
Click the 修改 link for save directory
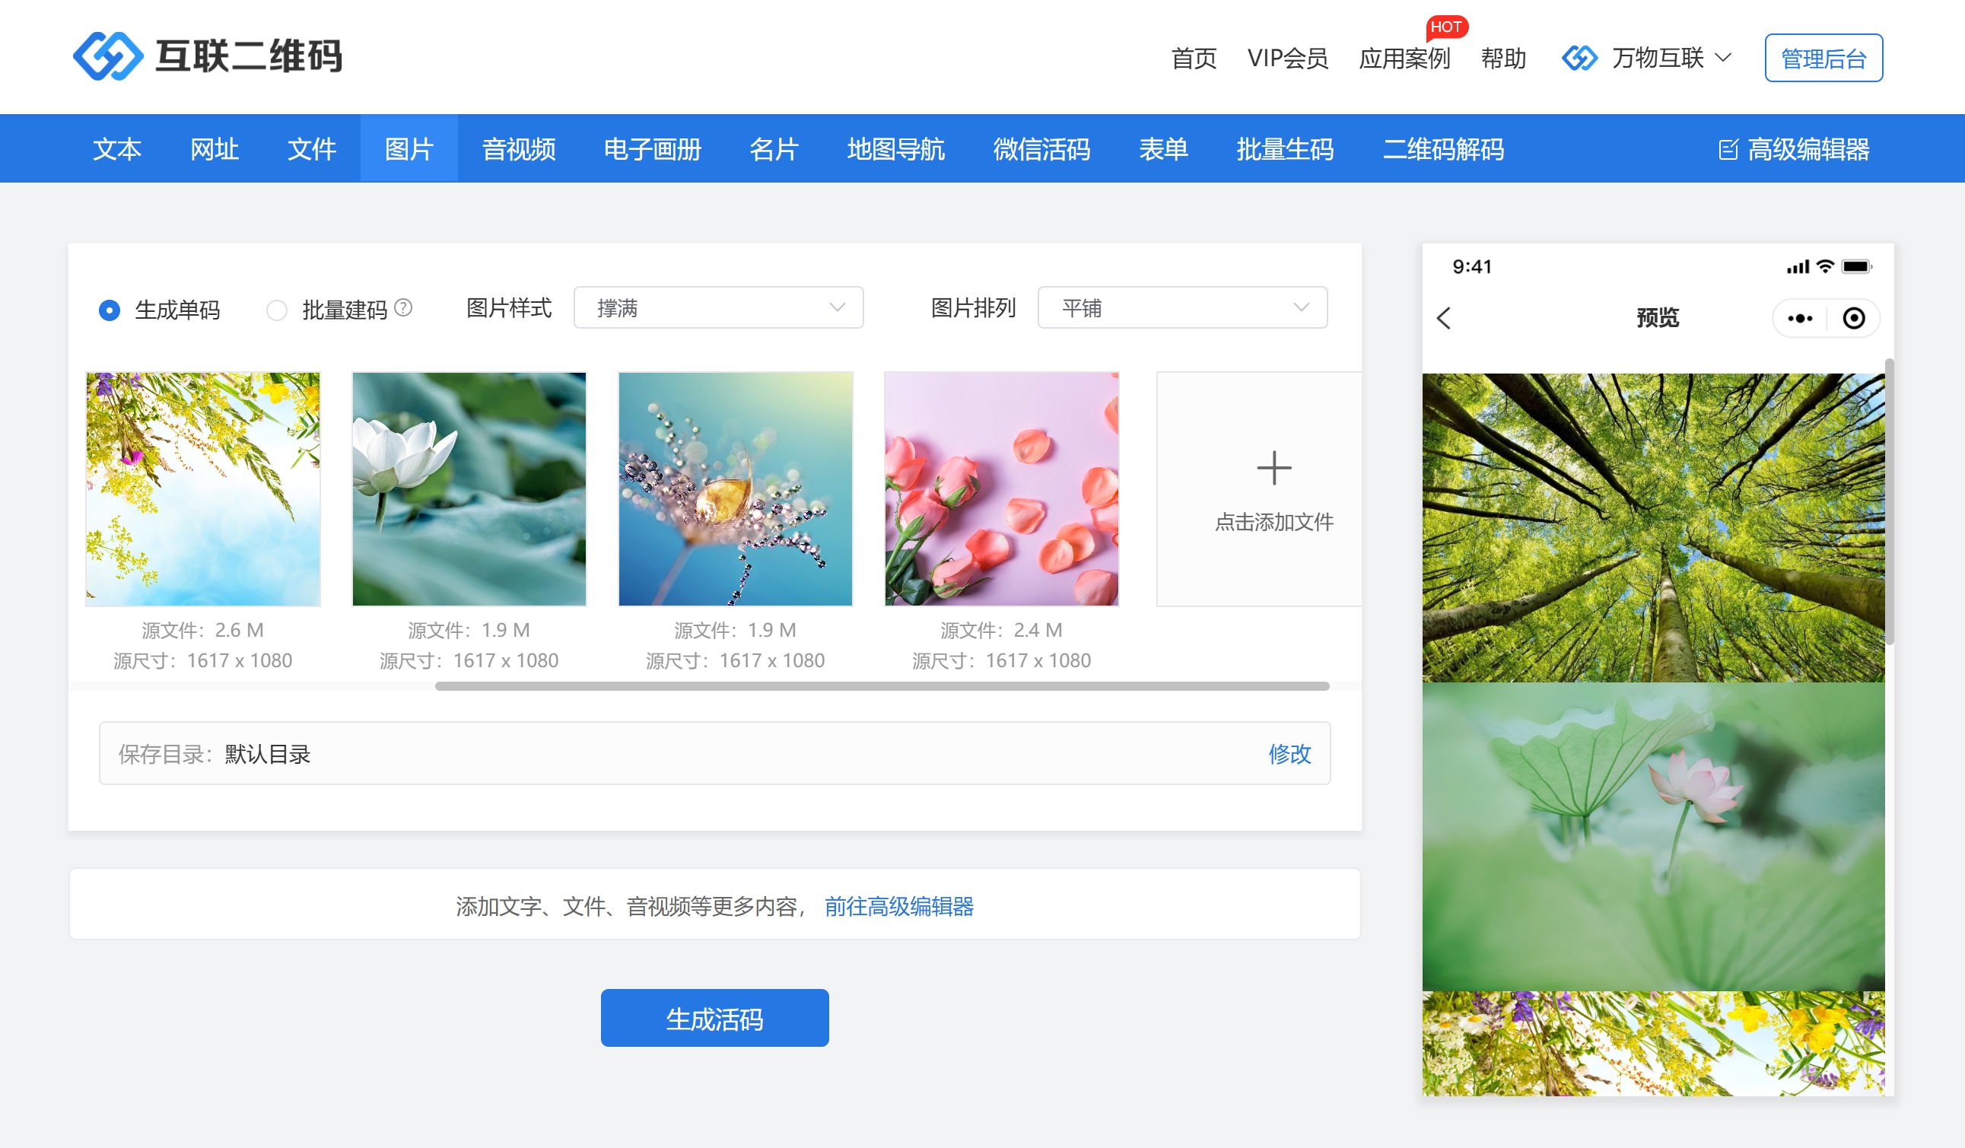[x=1289, y=753]
